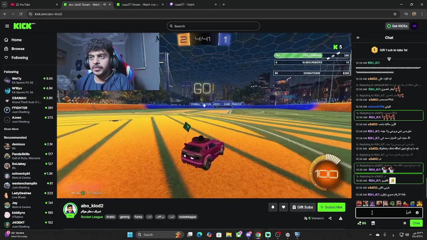Open SolJakey recommended channel
The image size is (427, 240).
pos(28,166)
